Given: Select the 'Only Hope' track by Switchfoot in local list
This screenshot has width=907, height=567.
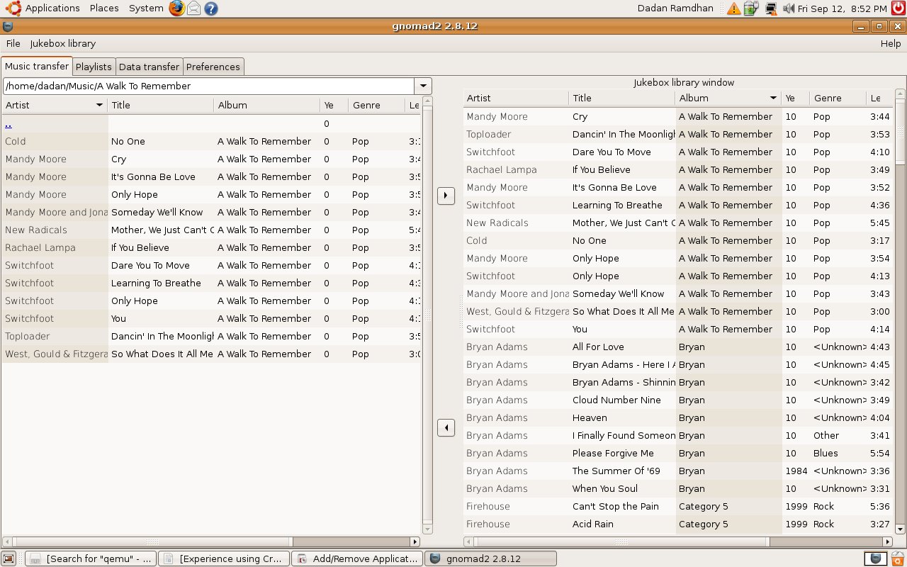Looking at the screenshot, I should [x=135, y=301].
